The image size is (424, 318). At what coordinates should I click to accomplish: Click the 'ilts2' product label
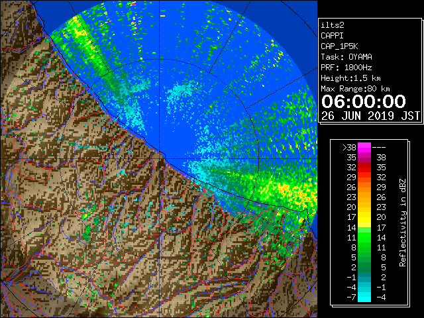tap(333, 25)
